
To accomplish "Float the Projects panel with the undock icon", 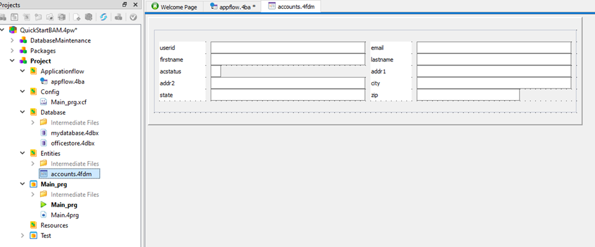I will pyautogui.click(x=125, y=5).
